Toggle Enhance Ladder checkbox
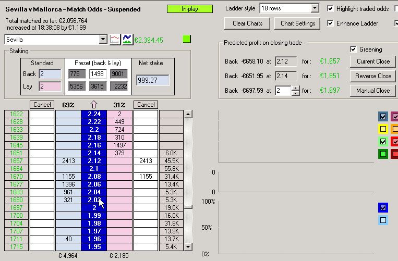The image size is (398, 261). click(x=330, y=23)
